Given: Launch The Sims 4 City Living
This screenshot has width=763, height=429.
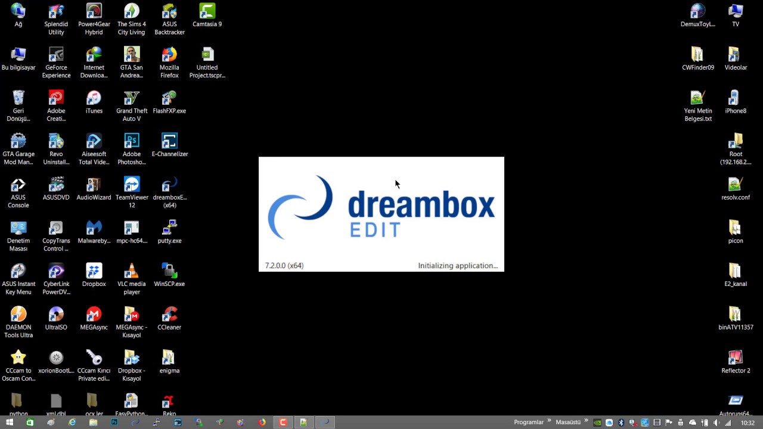Looking at the screenshot, I should (x=132, y=19).
